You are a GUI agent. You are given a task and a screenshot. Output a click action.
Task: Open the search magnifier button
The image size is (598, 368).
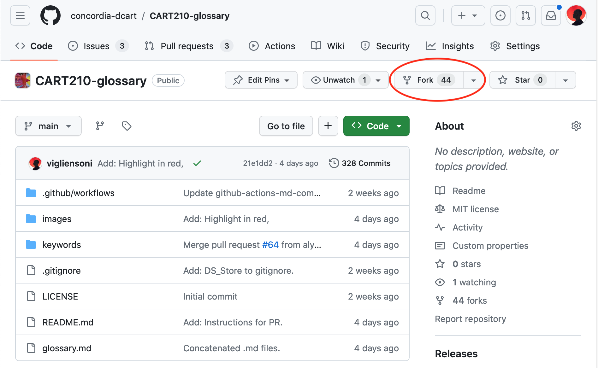(425, 15)
